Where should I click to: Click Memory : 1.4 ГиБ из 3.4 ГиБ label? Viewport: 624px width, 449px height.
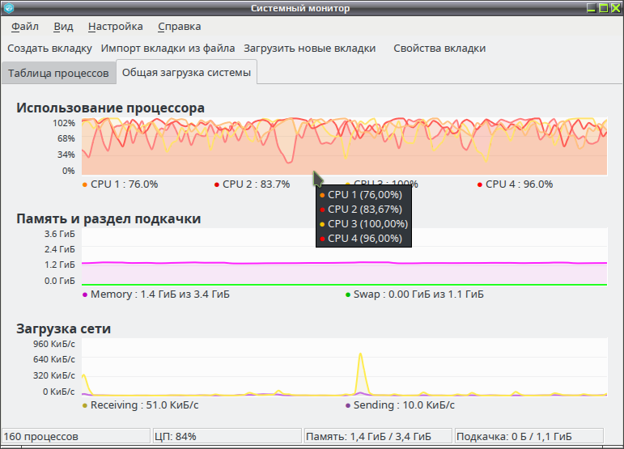(160, 294)
